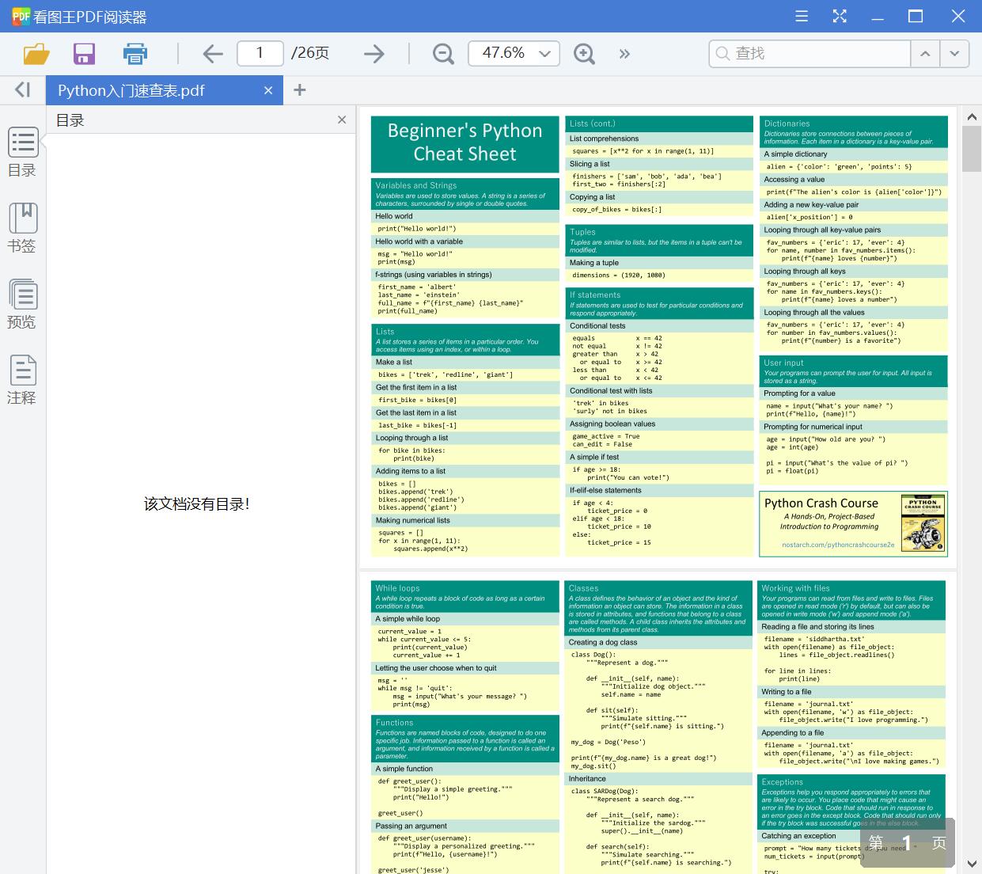Image resolution: width=982 pixels, height=874 pixels.
Task: Save the document using the floppy disk icon
Action: (x=84, y=54)
